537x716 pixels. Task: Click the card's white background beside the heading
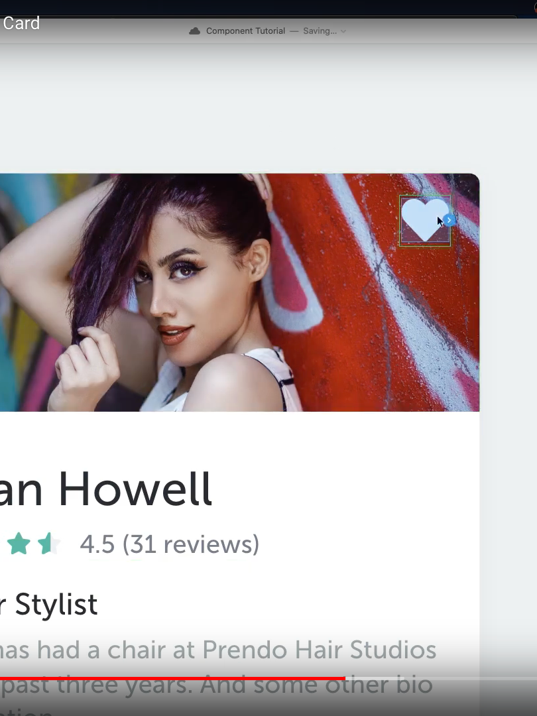tap(347, 489)
